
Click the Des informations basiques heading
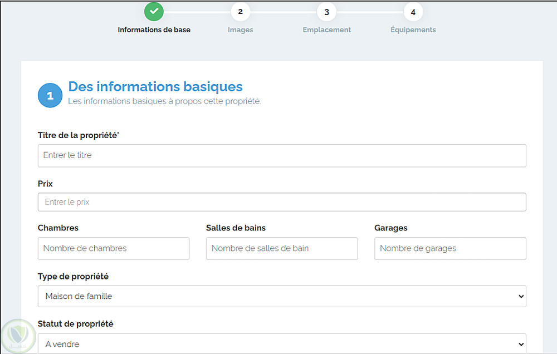[x=155, y=87]
